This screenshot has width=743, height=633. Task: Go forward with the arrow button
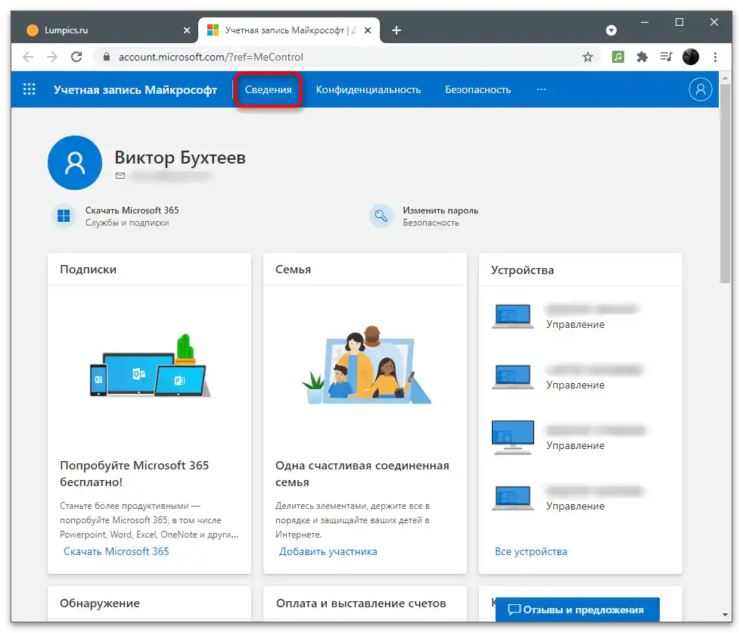tap(52, 57)
